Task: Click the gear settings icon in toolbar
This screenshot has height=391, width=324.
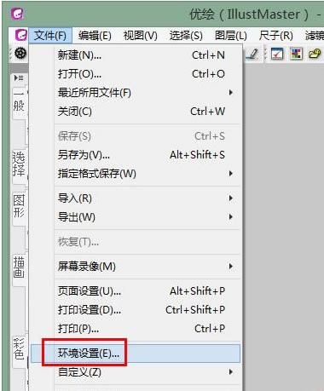Action: click(20, 54)
